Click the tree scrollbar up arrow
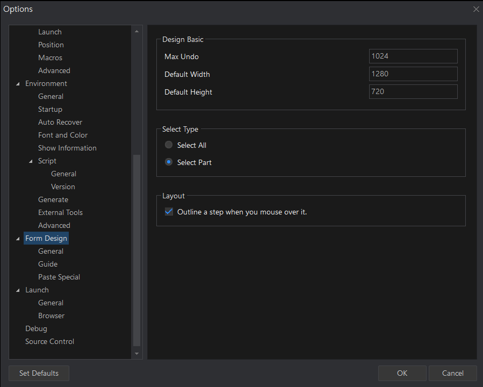 tap(137, 31)
